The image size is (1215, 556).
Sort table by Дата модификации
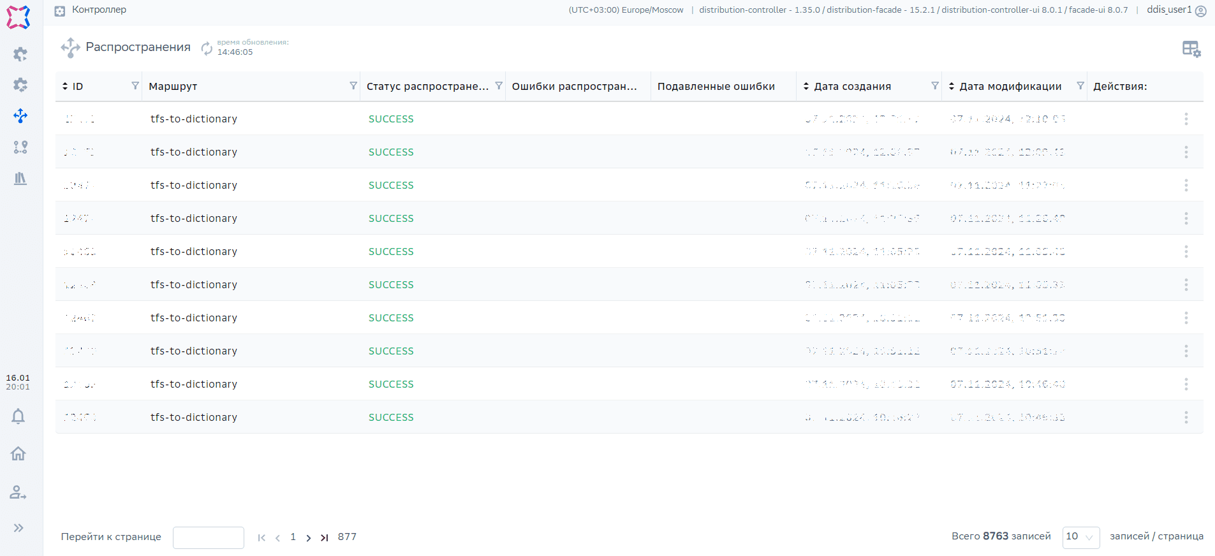coord(952,86)
